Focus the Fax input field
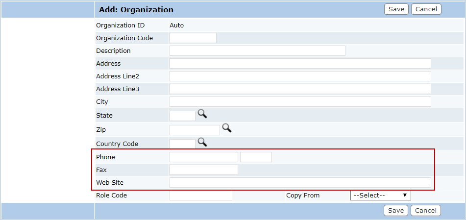Image resolution: width=466 pixels, height=220 pixels. [x=204, y=170]
